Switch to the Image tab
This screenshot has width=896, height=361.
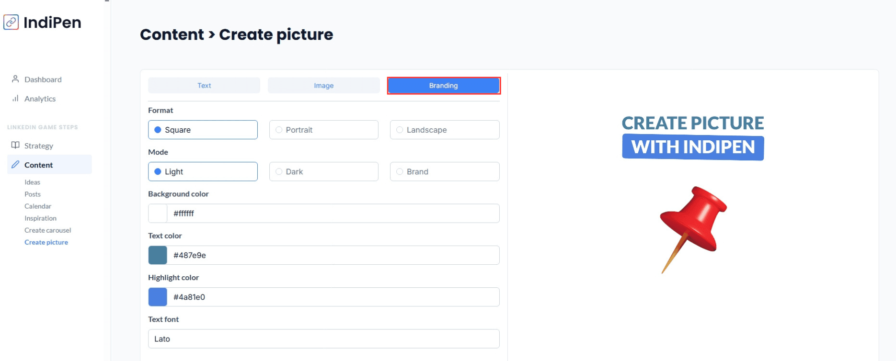tap(323, 85)
